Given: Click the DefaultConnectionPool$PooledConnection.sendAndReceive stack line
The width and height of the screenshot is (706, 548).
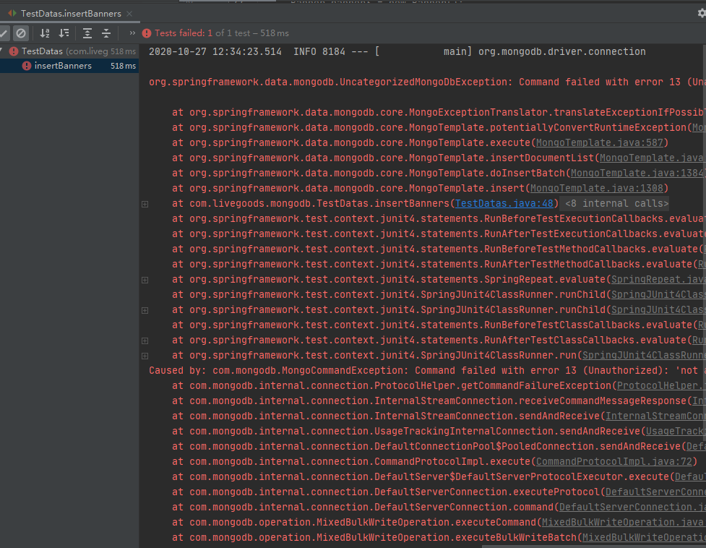Looking at the screenshot, I should click(x=439, y=446).
